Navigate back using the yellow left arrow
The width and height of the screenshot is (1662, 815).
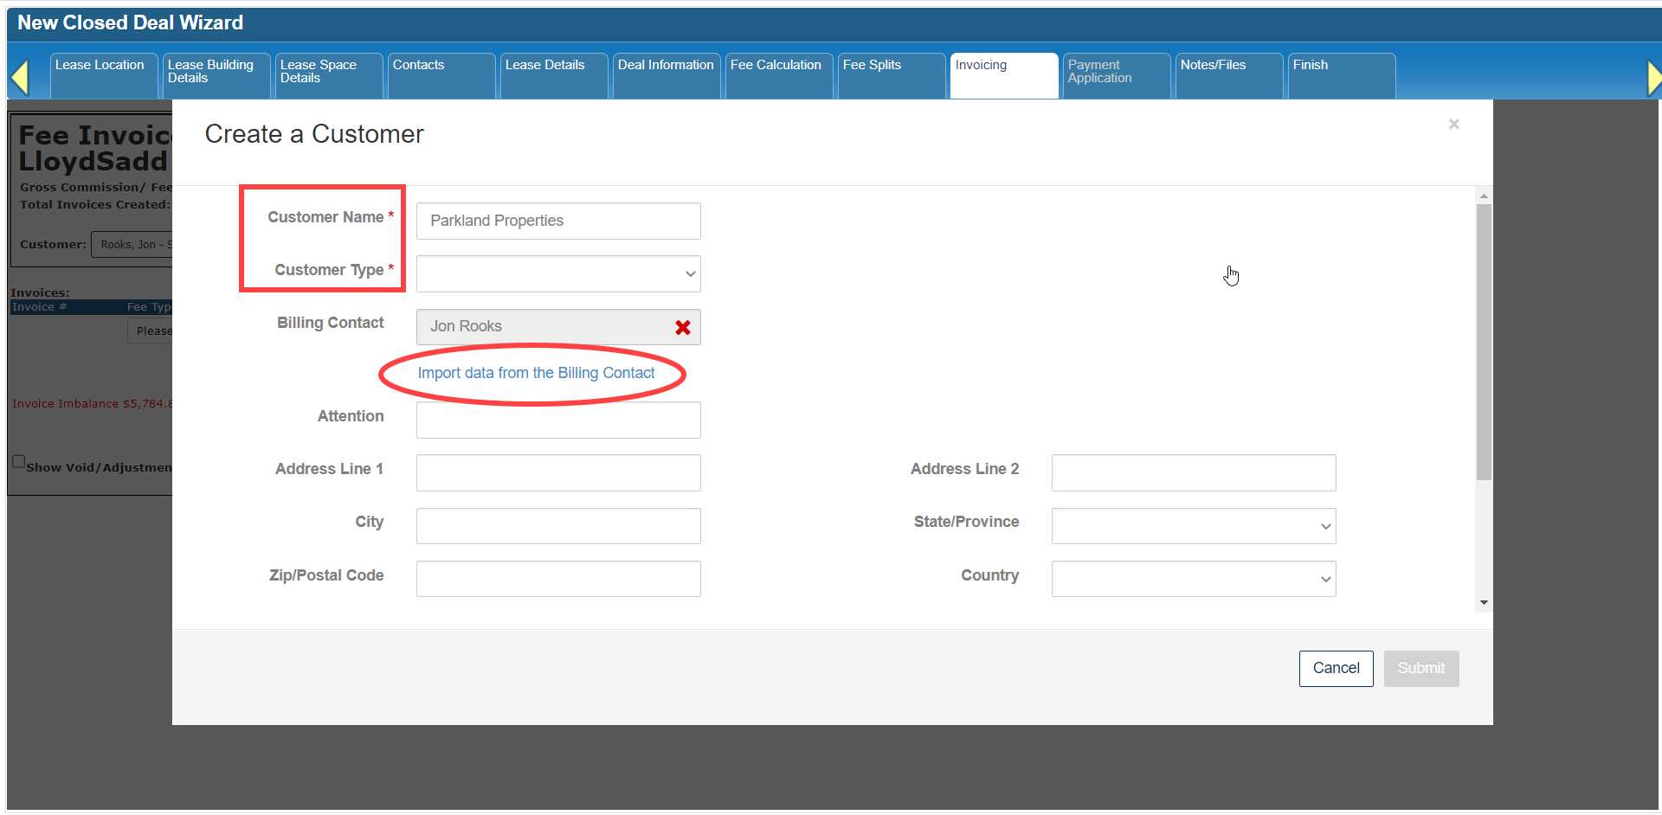click(x=23, y=76)
